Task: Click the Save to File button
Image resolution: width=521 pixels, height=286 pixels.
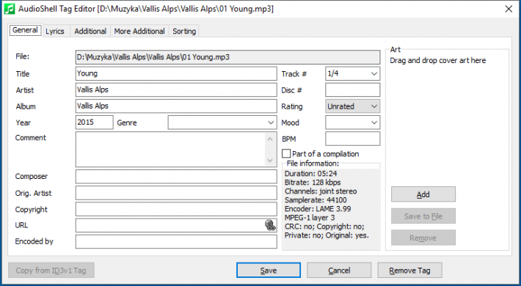Action: [x=423, y=216]
